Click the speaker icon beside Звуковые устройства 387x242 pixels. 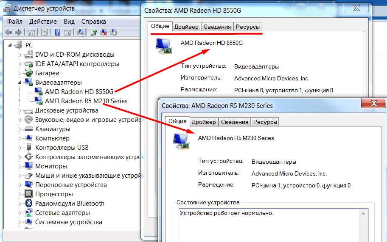click(28, 120)
